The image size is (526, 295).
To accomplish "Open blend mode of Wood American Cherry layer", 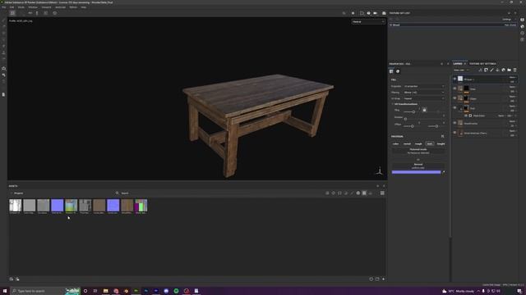I will click(x=512, y=131).
